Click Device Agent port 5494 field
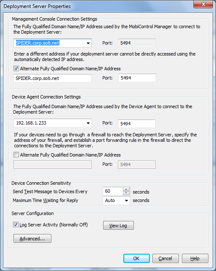 pyautogui.click(x=137, y=124)
